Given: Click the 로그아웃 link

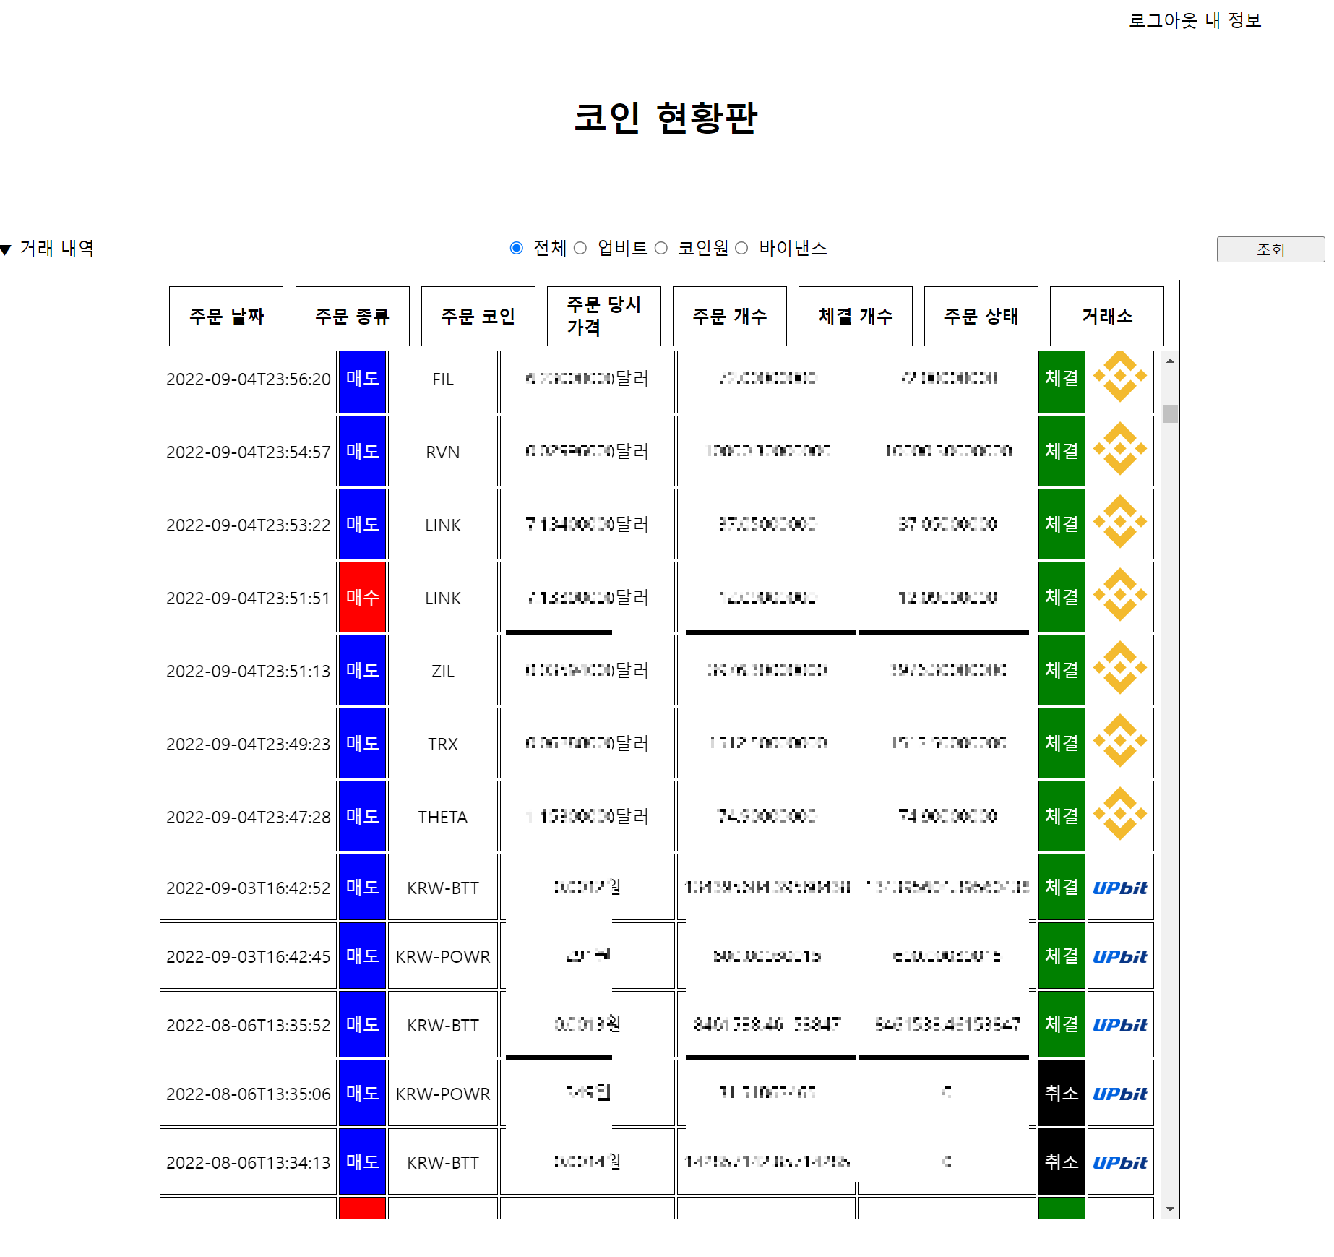Looking at the screenshot, I should click(x=1163, y=20).
